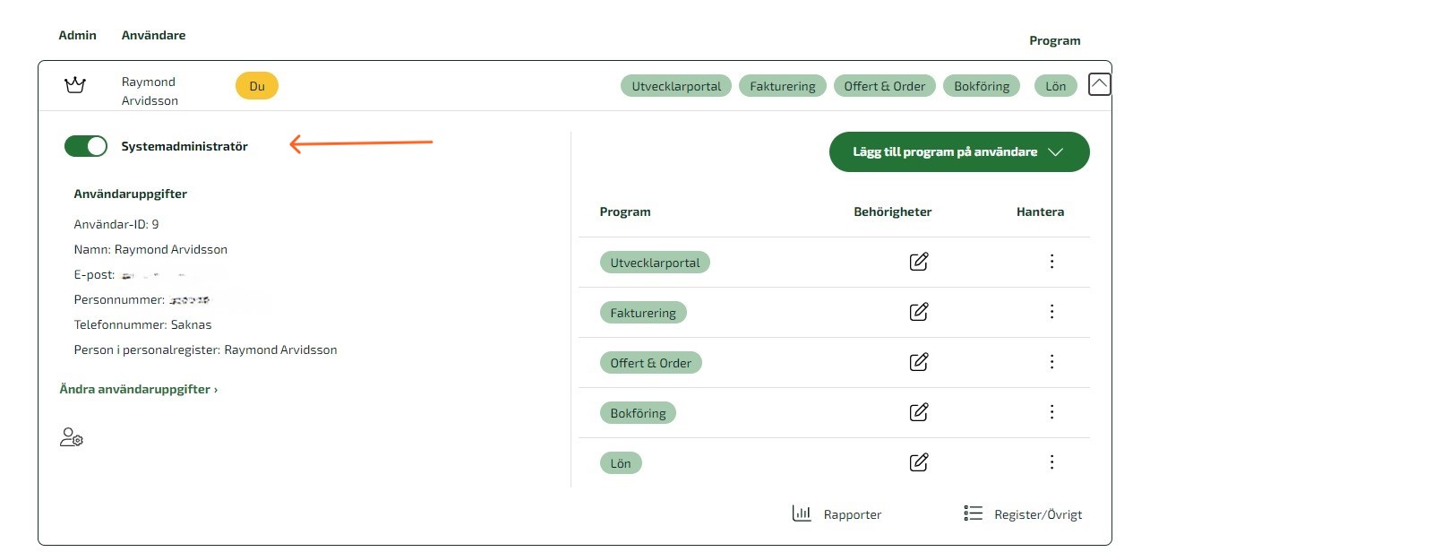Open manage menu for Utvecklarportal

[x=1051, y=262]
